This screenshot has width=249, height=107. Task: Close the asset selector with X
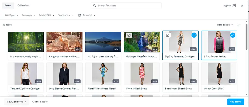pyautogui.click(x=242, y=6)
